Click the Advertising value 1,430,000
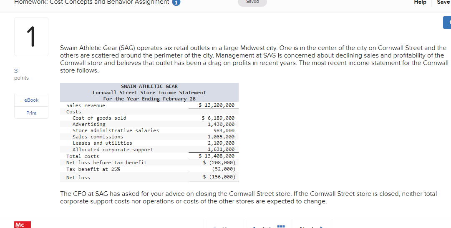Image resolution: width=451 pixels, height=228 pixels. click(221, 124)
